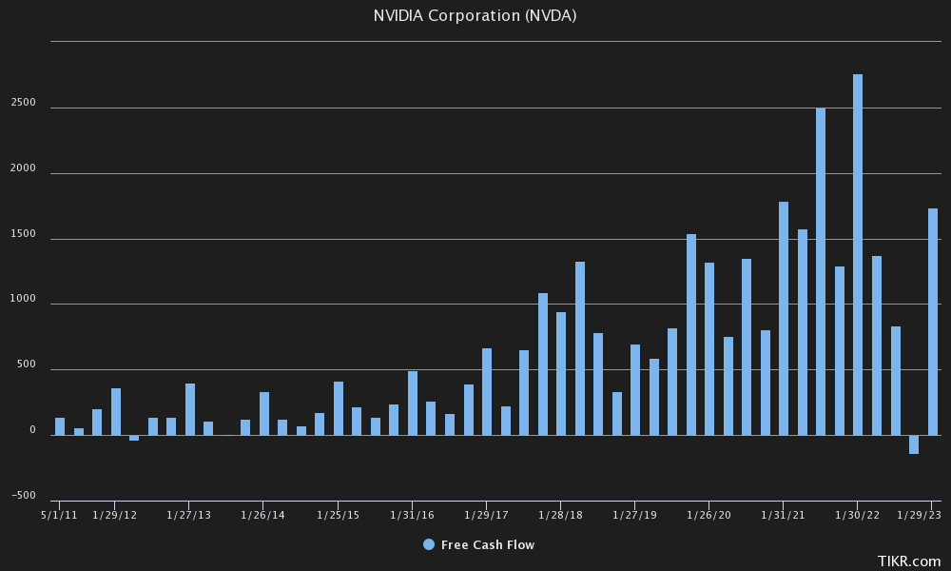Viewport: 951px width, 571px height.
Task: Select the bar at 1/31/16
Action: click(413, 404)
